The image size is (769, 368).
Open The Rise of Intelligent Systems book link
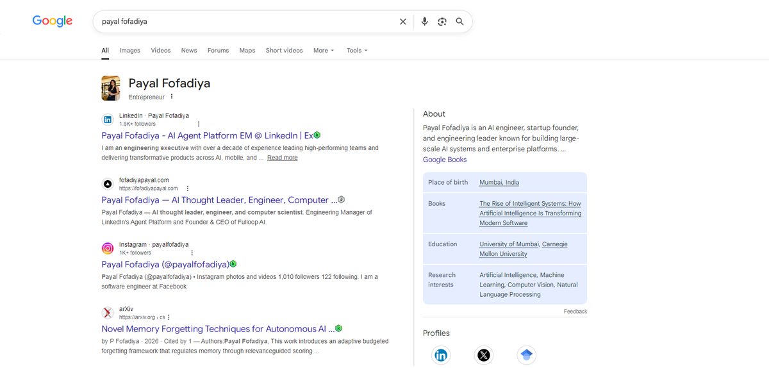[x=531, y=213]
